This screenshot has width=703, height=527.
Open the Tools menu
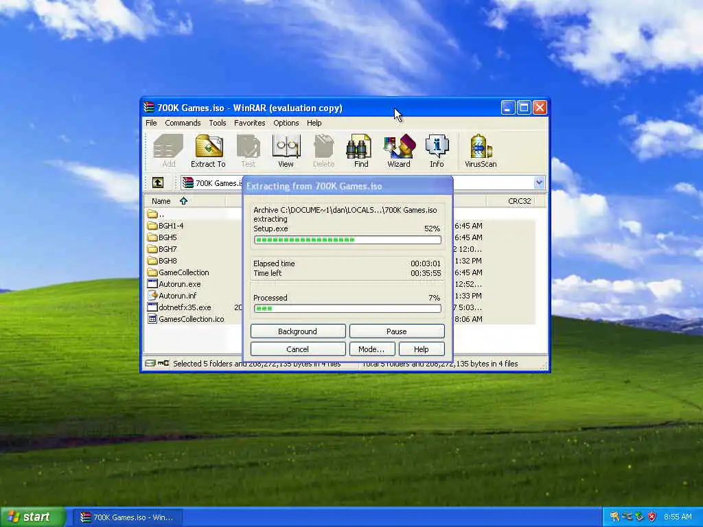(218, 123)
